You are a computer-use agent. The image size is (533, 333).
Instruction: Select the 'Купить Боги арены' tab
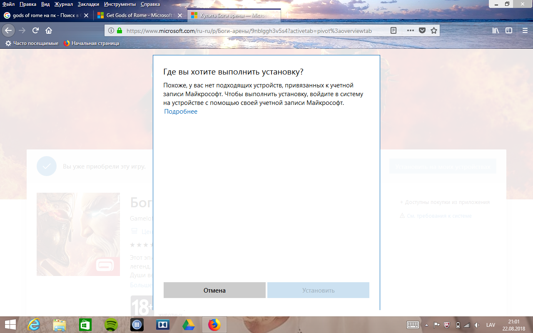point(234,15)
